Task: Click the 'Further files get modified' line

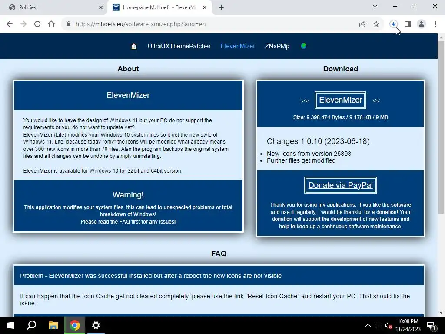Action: 301,161
